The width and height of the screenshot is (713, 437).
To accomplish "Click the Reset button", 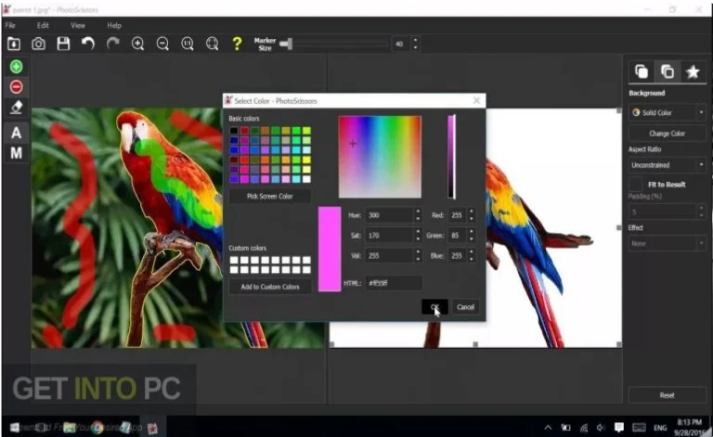I will coord(668,395).
